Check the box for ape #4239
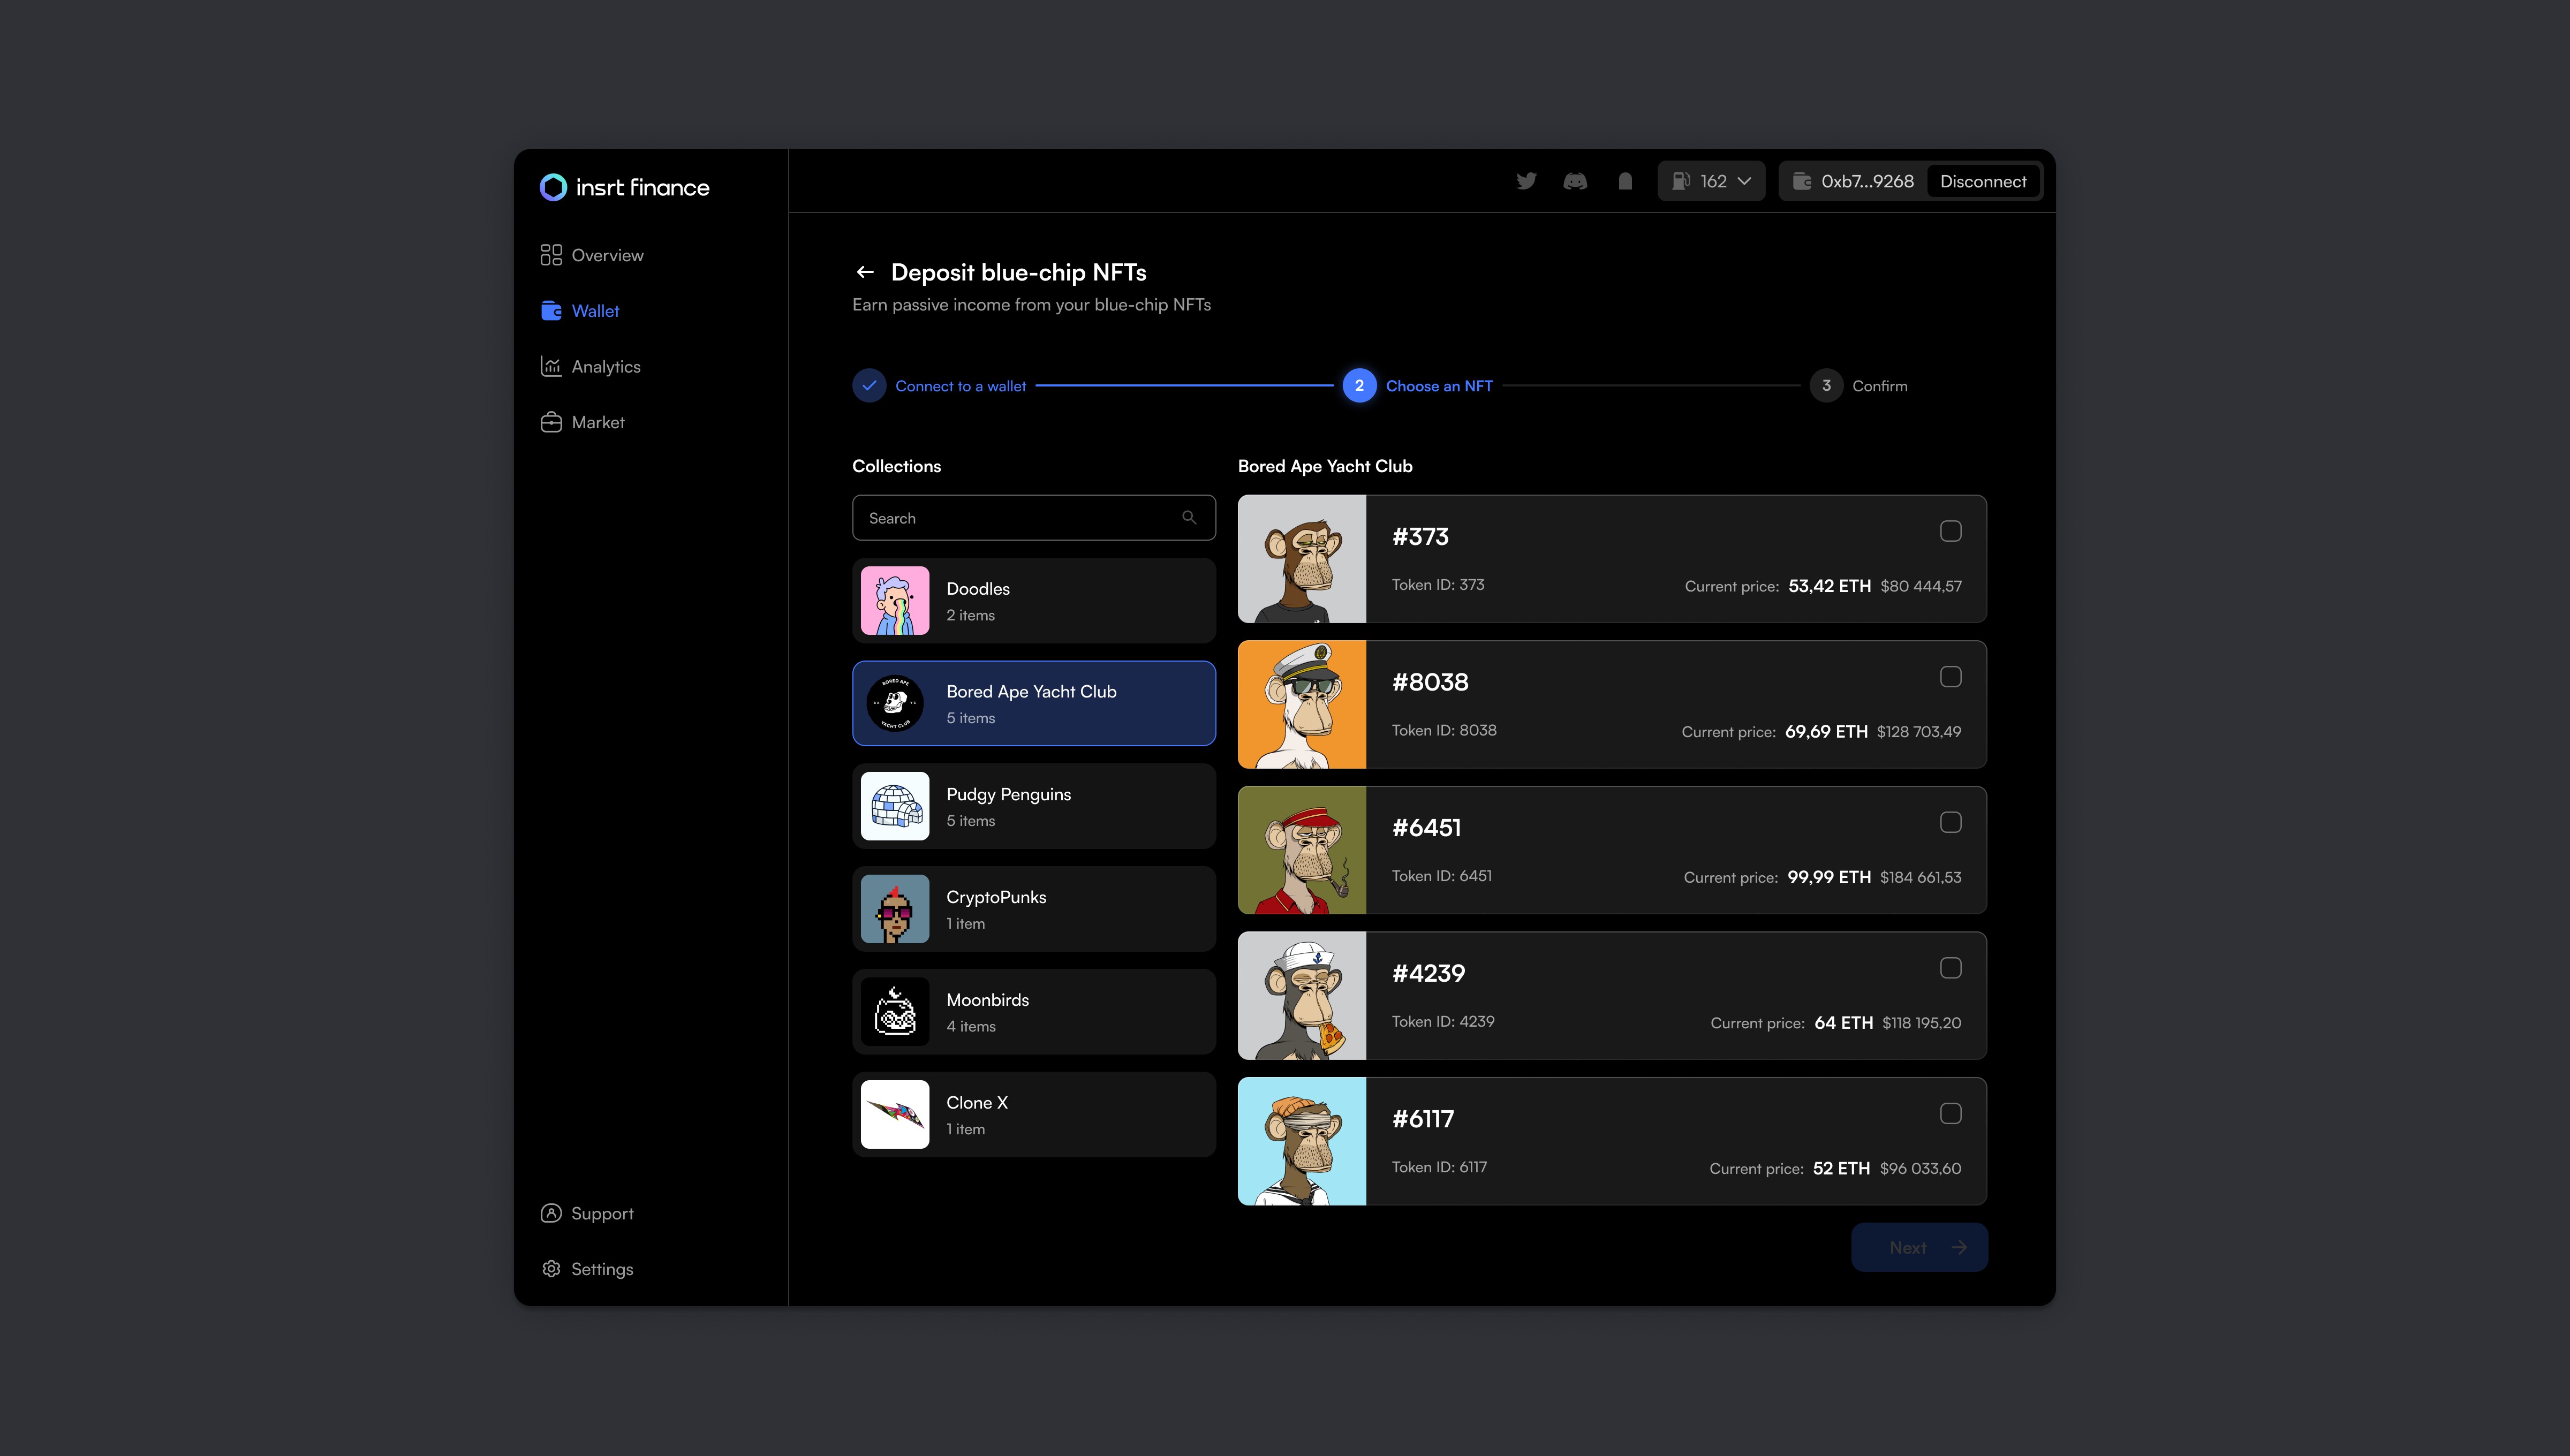 (x=1950, y=968)
